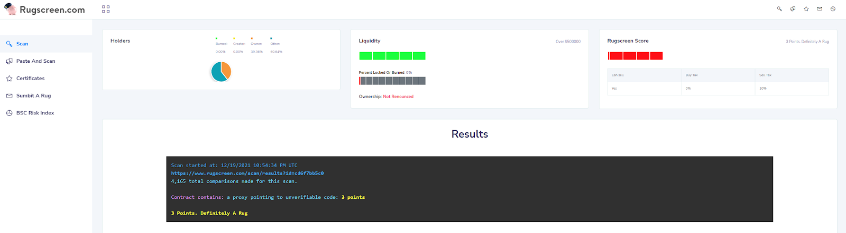Open Sumbit A Rug in sidebar

pos(46,96)
